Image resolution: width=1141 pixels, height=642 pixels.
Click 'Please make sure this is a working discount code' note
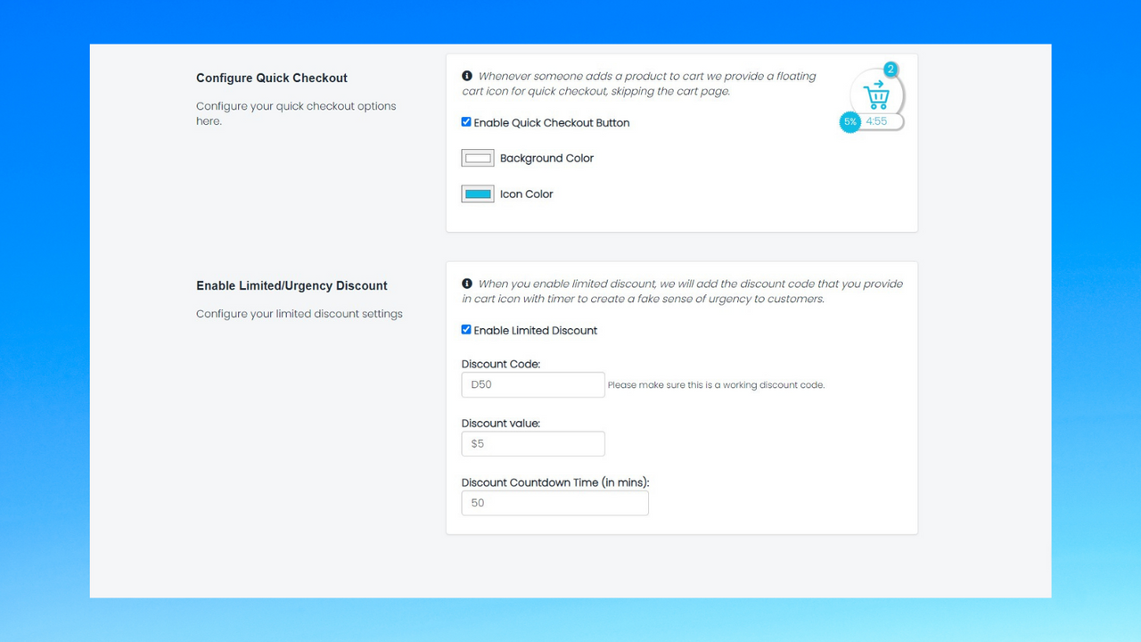coord(717,385)
